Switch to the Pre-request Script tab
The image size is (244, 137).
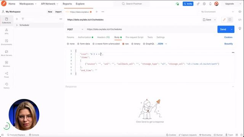[135, 37]
